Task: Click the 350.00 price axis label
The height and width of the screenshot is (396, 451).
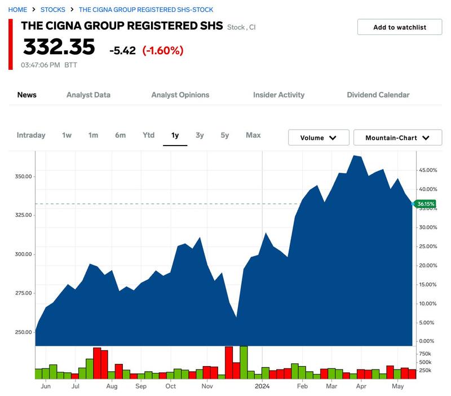Action: pos(23,177)
